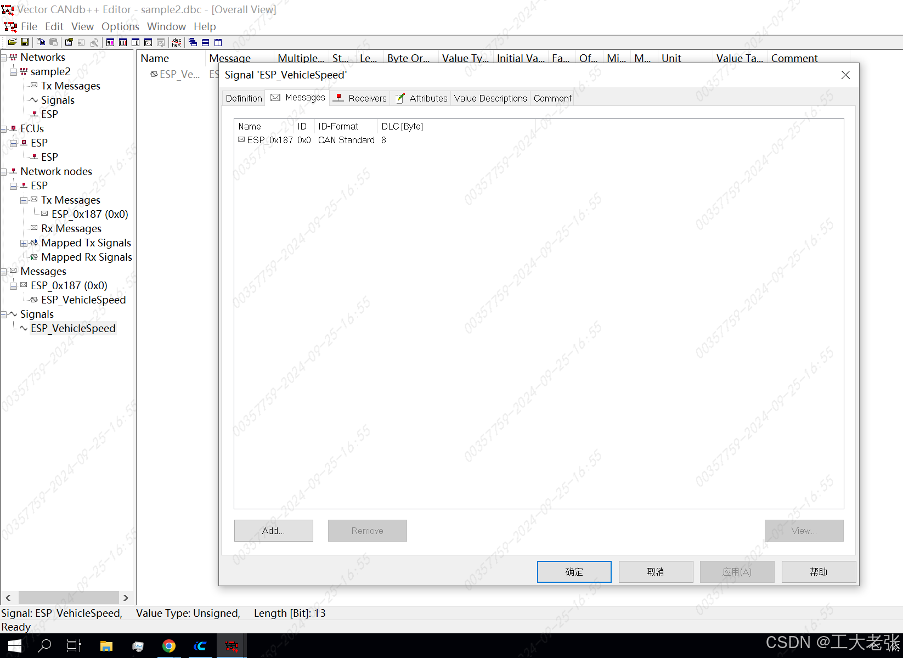Confirm dialog with 确定 button

tap(574, 572)
